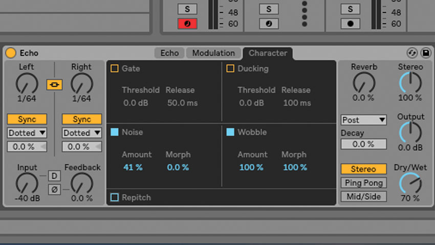Disable the Noise toggle
The image size is (435, 245).
point(115,132)
